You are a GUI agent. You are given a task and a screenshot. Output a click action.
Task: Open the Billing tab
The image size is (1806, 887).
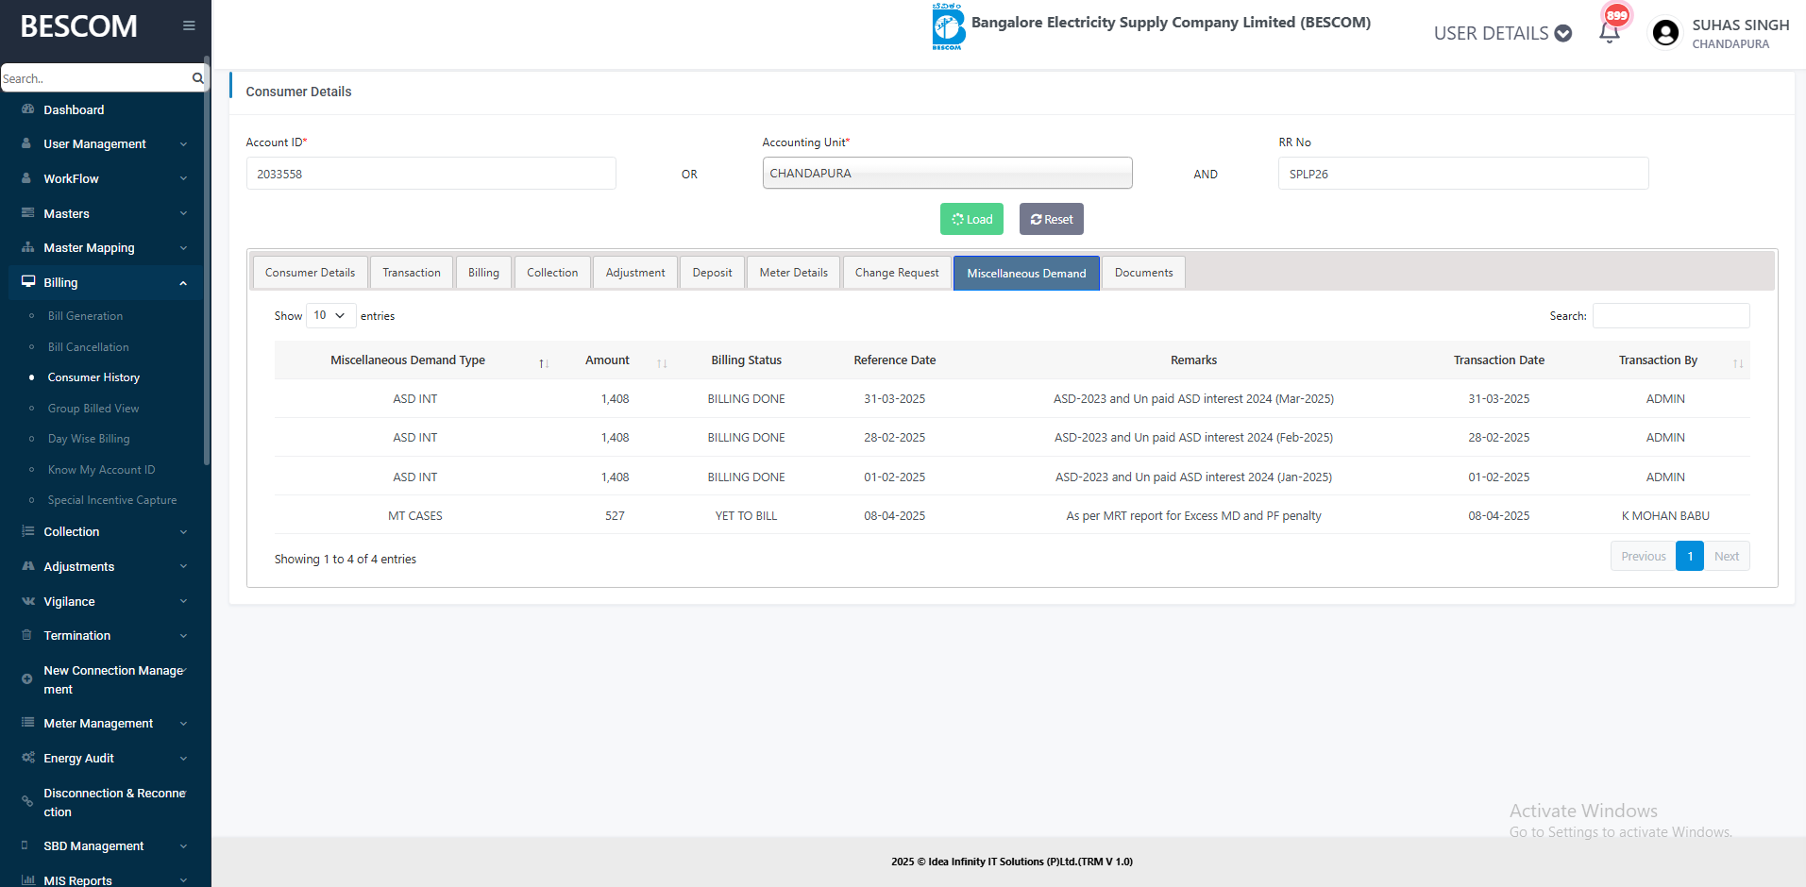[x=483, y=273]
